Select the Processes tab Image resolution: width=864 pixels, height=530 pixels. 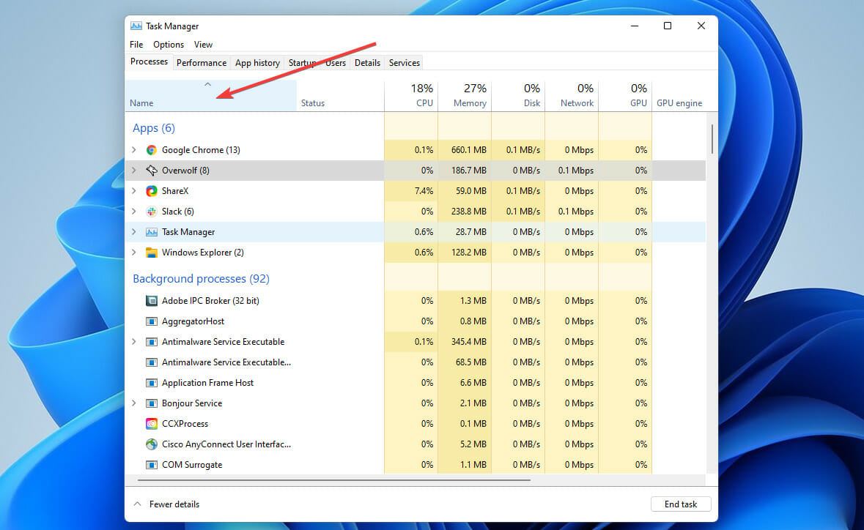point(149,61)
